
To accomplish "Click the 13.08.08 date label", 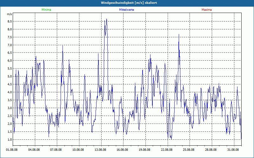I will tap(100, 150).
